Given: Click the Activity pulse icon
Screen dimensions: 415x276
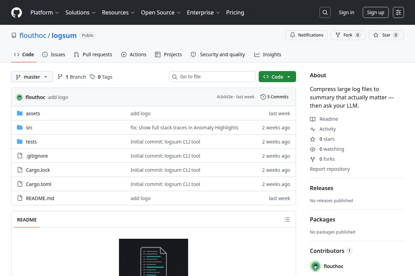Looking at the screenshot, I should 313,129.
